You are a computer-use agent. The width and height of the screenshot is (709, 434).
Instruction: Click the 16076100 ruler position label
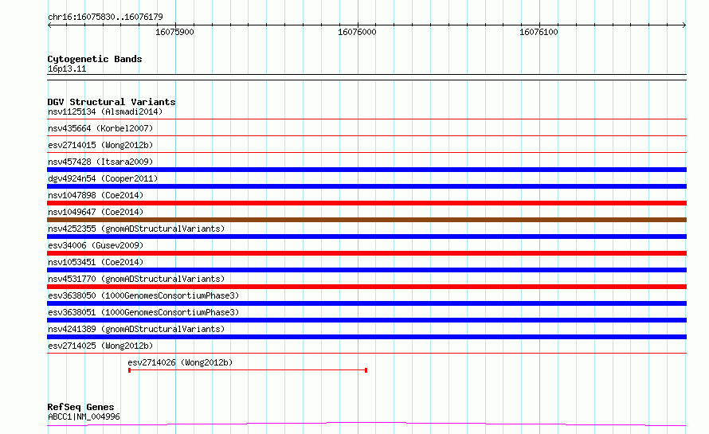(539, 32)
